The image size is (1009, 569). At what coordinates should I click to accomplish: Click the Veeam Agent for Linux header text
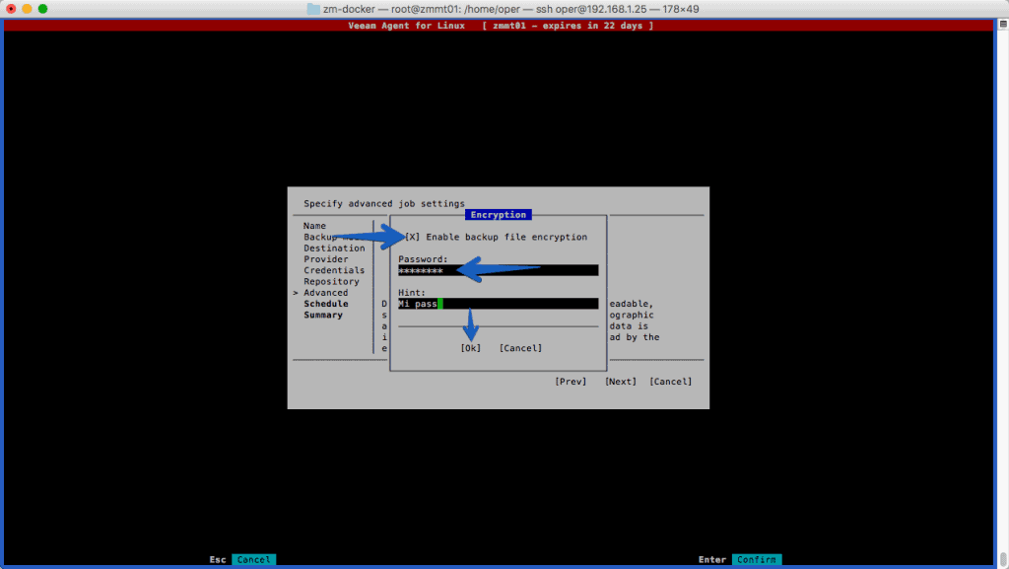tap(407, 26)
